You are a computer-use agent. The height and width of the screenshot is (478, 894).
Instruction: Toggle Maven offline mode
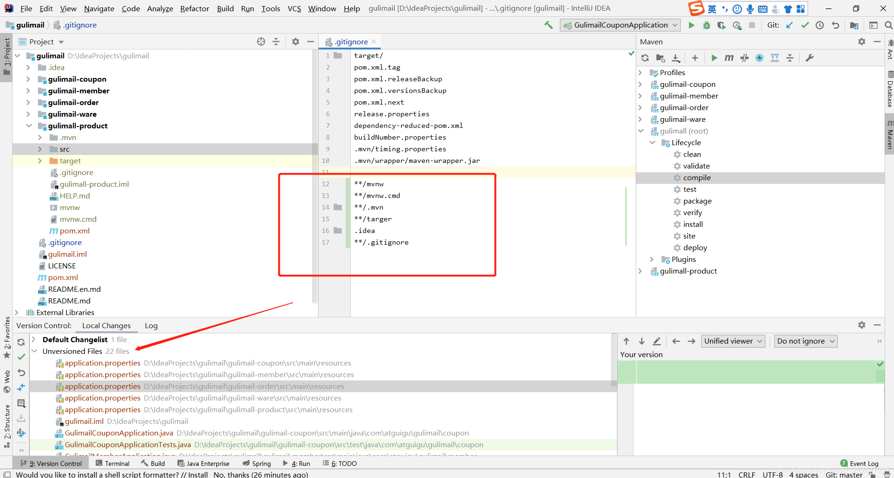(x=745, y=58)
